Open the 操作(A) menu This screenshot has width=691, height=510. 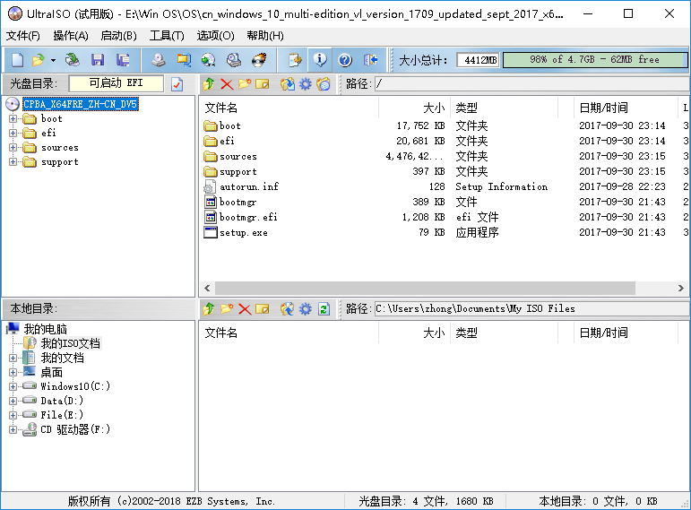[x=71, y=36]
